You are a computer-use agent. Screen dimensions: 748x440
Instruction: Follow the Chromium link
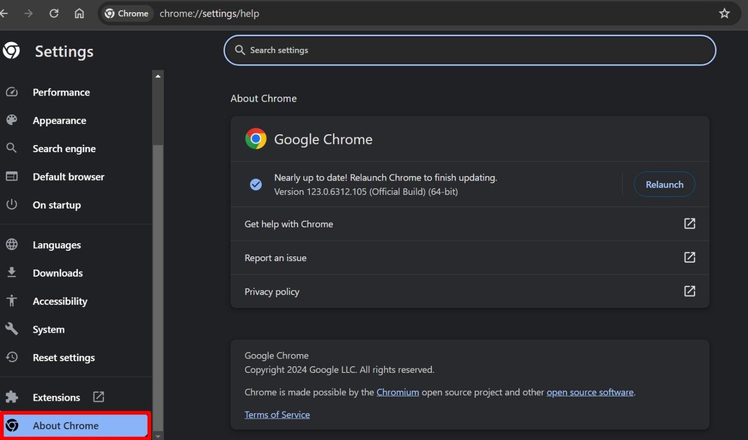point(397,392)
